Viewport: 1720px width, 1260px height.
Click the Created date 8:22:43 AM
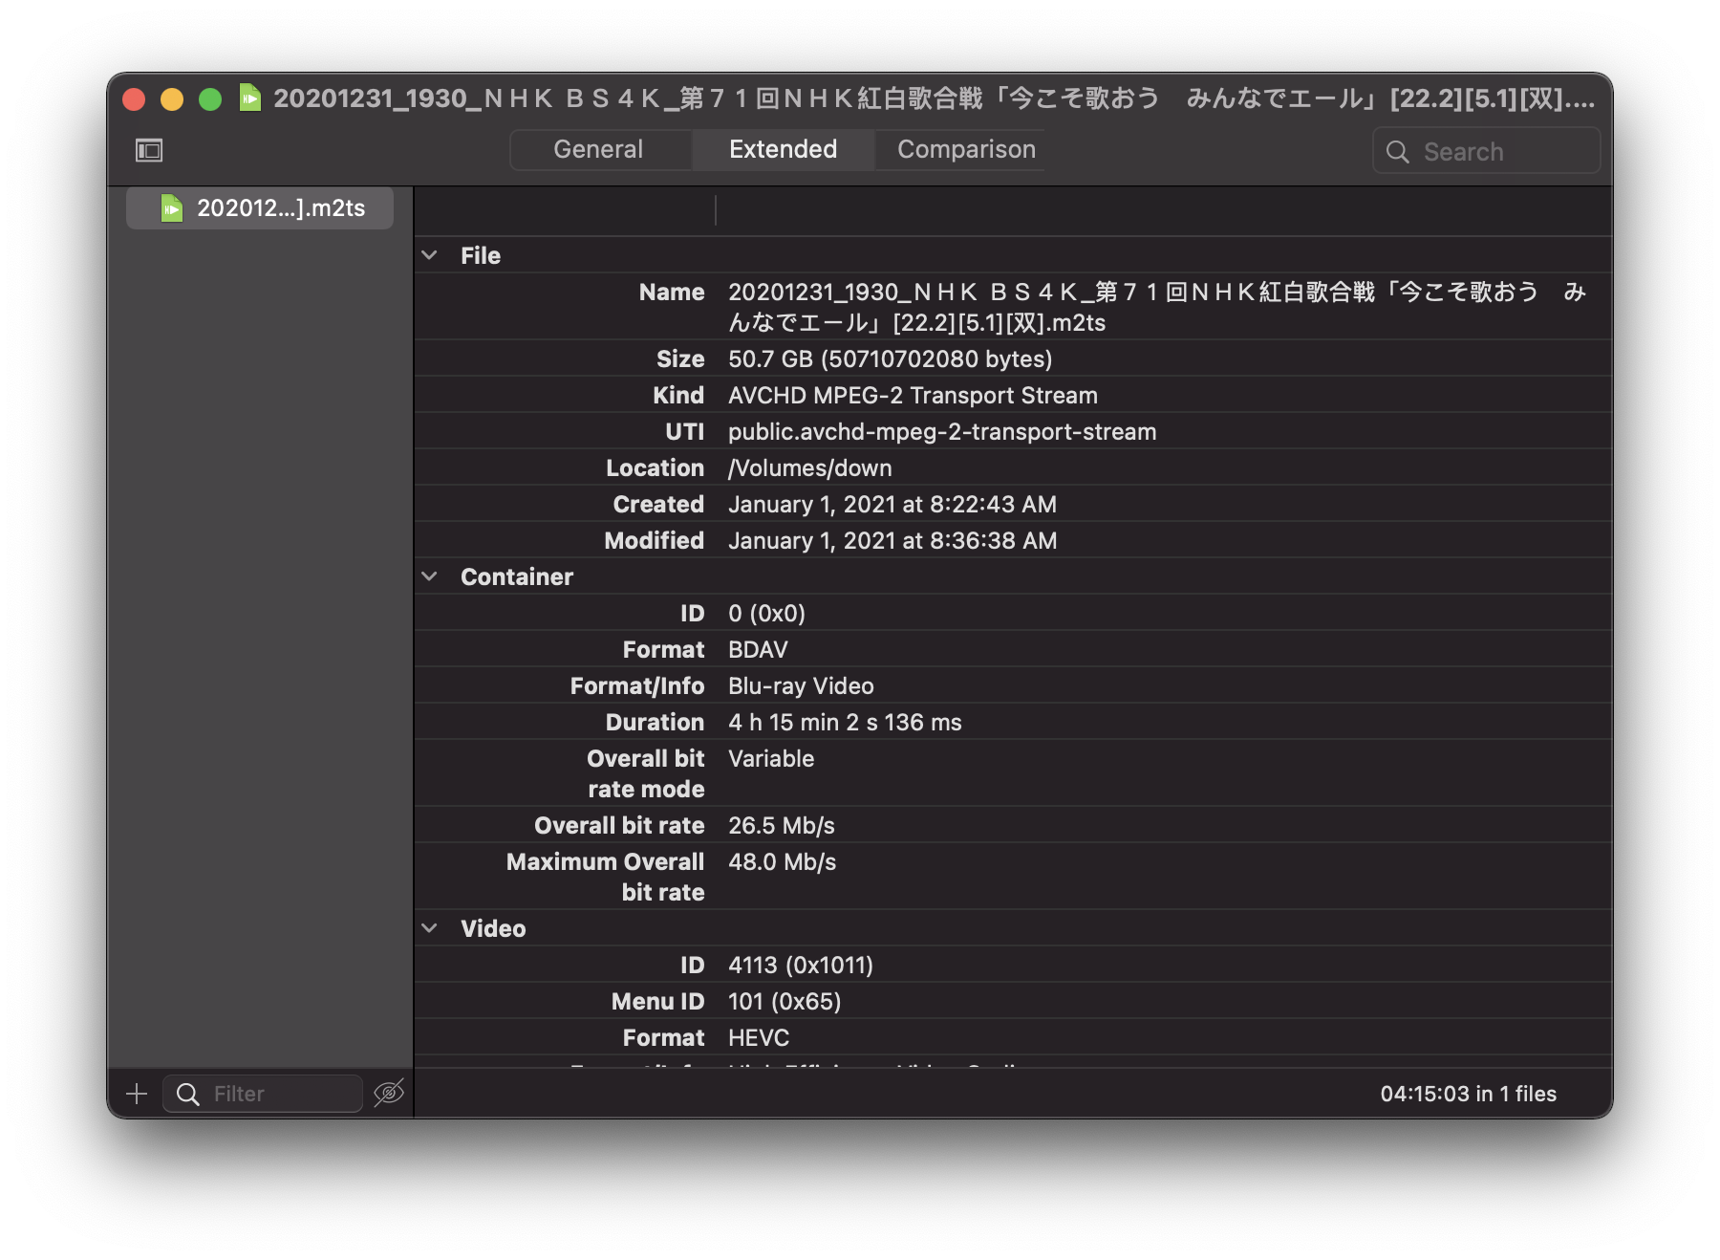pyautogui.click(x=892, y=505)
